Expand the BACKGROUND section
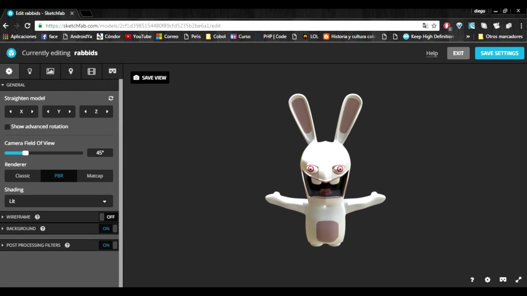 (x=21, y=229)
